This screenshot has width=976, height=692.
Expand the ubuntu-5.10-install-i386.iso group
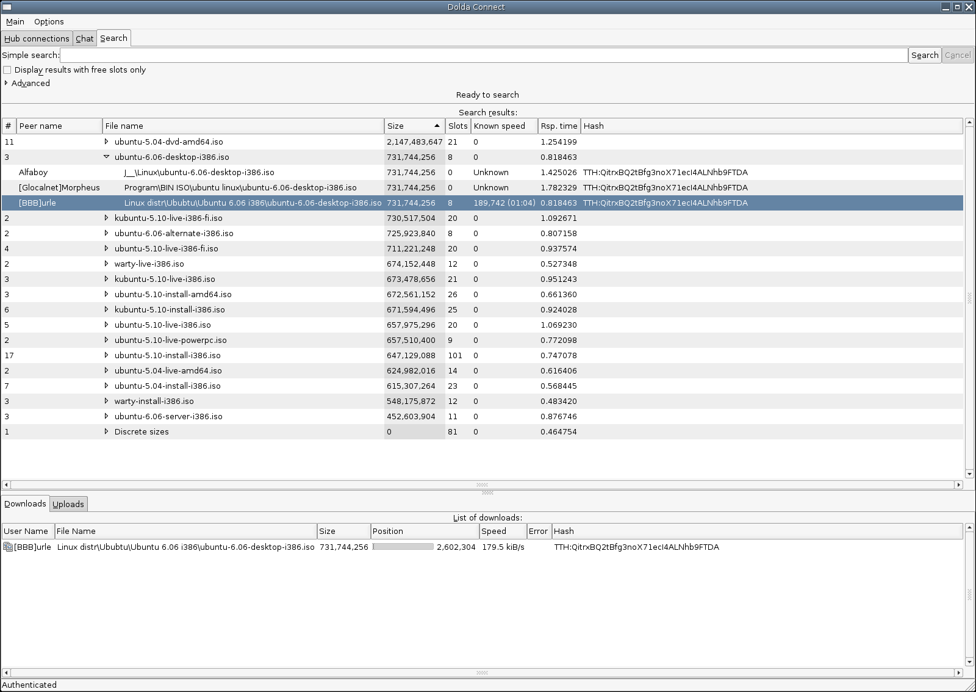(106, 355)
